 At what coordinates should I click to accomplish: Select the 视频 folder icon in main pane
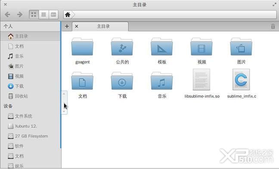pyautogui.click(x=201, y=47)
